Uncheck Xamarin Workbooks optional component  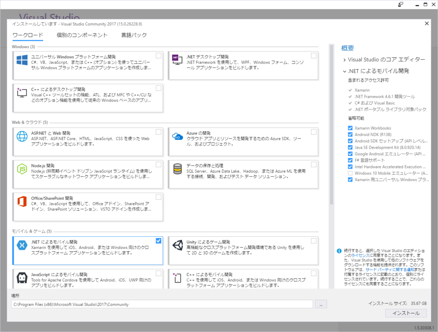click(350, 128)
